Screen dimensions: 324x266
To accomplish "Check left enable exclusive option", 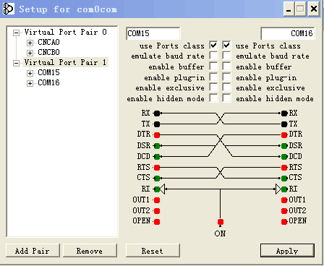I will pos(213,87).
